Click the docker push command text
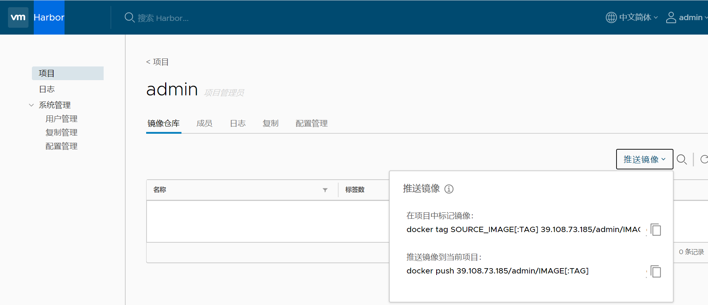Image resolution: width=708 pixels, height=305 pixels. click(x=498, y=271)
